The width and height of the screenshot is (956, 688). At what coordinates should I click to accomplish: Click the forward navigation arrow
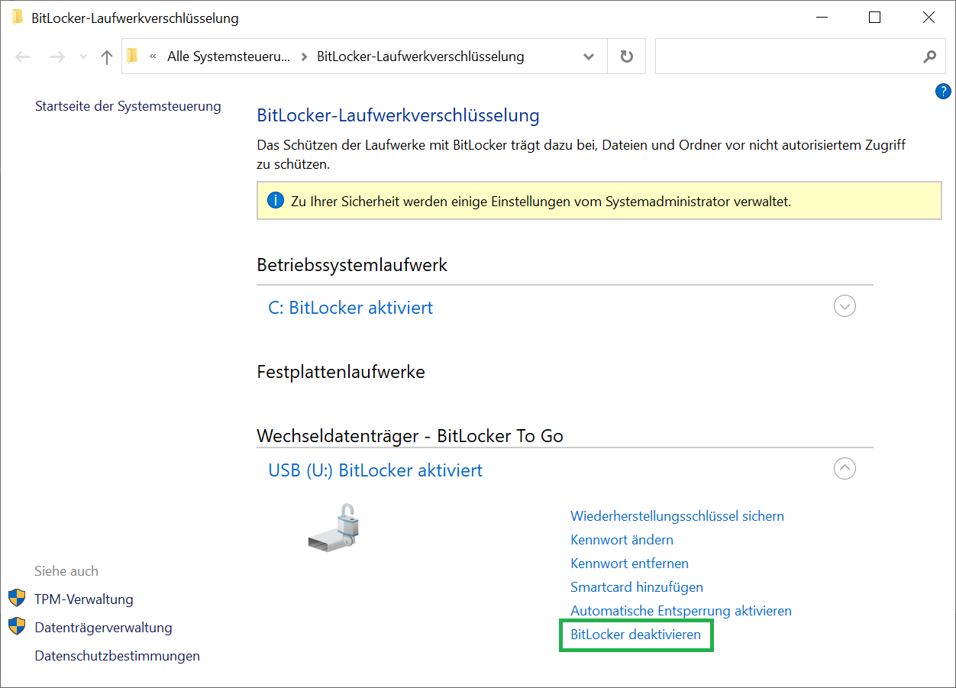(57, 57)
